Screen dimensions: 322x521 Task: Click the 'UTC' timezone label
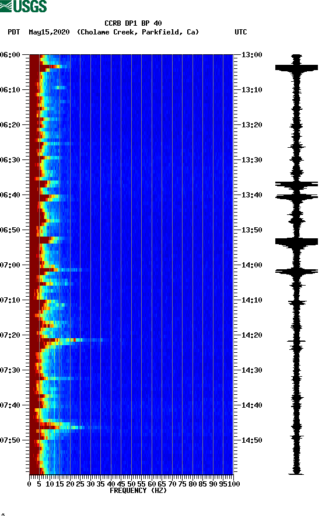[241, 32]
